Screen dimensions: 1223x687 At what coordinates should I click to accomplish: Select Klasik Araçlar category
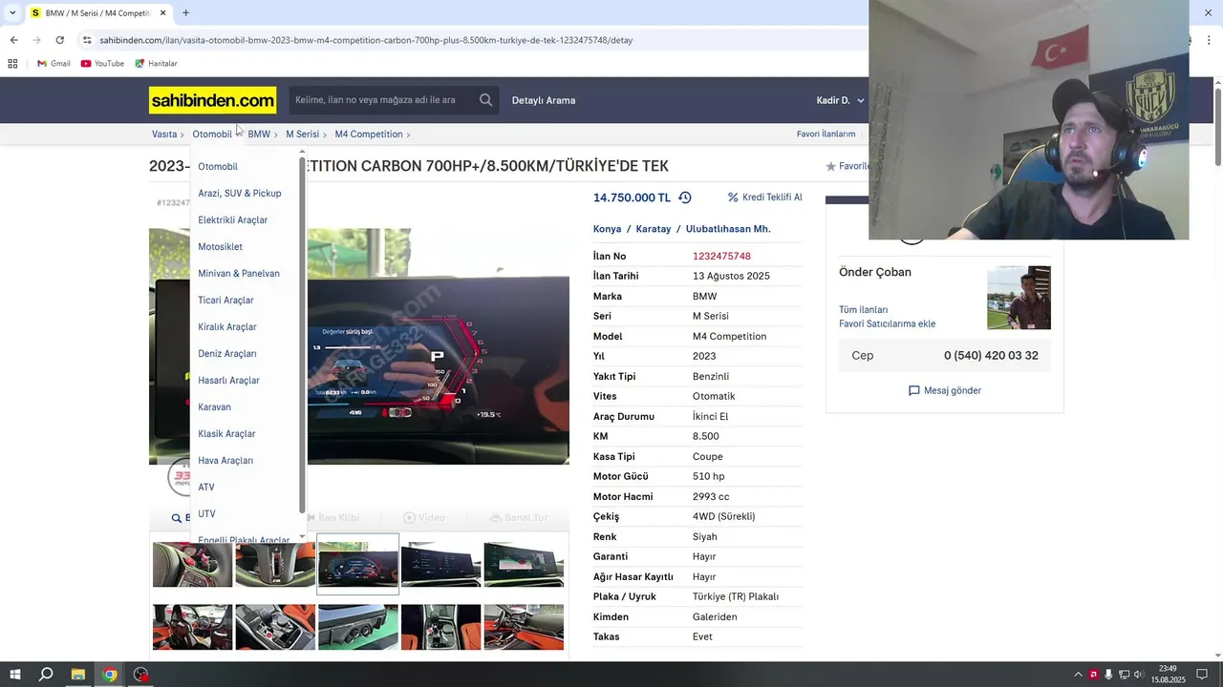tap(226, 434)
